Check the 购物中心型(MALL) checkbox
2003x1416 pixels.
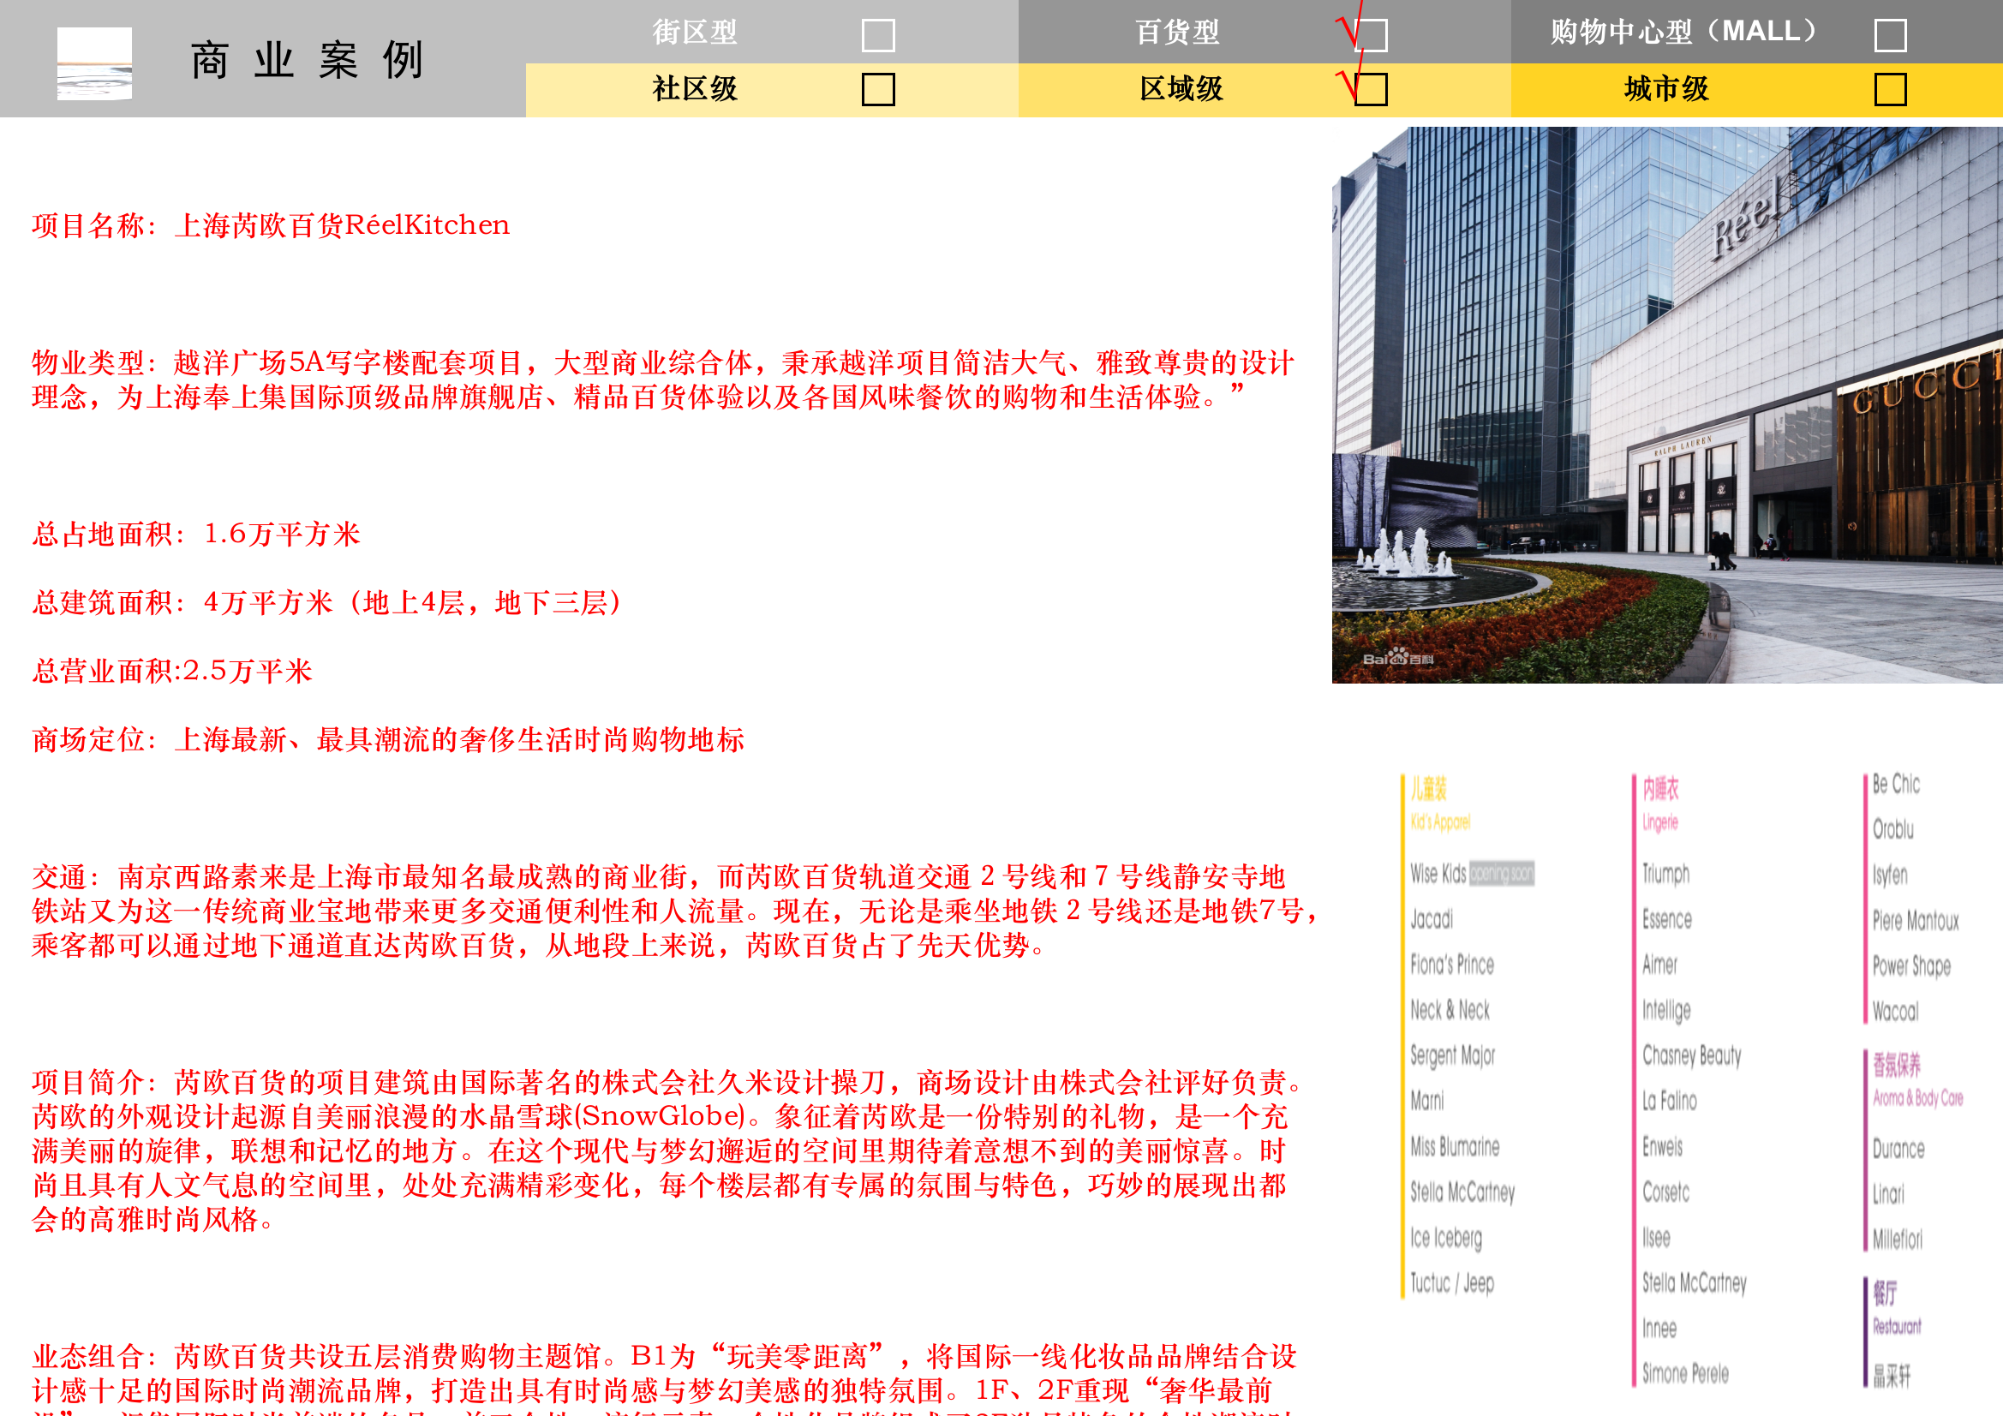1890,35
